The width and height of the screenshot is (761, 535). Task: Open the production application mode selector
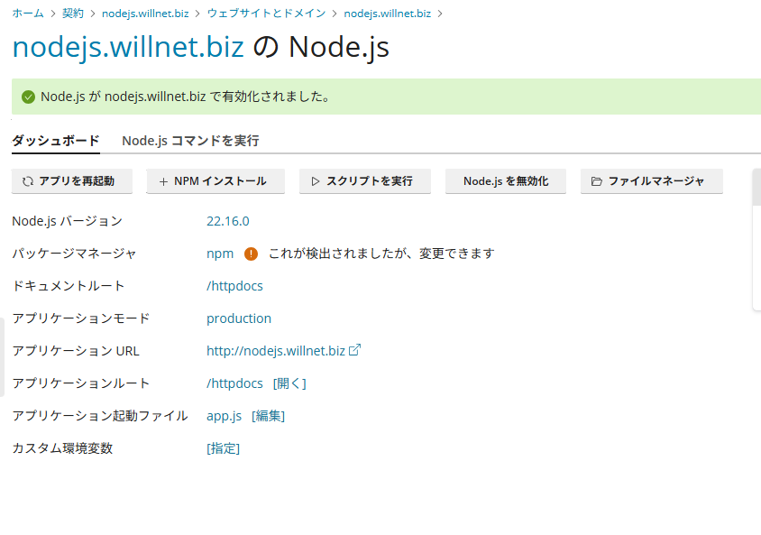[238, 318]
